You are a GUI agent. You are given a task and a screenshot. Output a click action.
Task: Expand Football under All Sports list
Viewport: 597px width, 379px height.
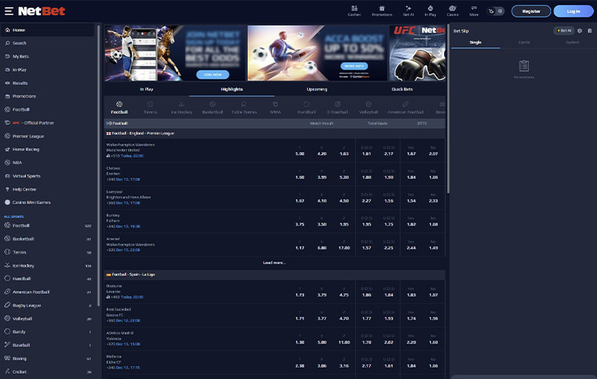(x=47, y=226)
